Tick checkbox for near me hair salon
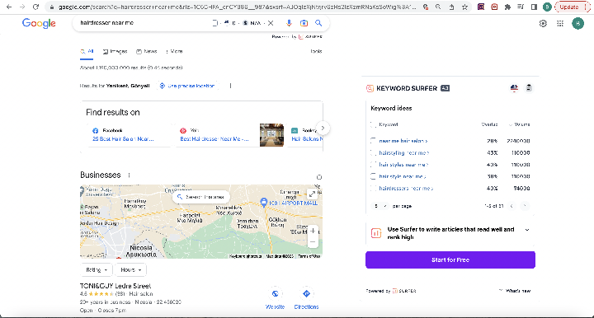Viewport: 594px width, 318px height. coord(373,141)
